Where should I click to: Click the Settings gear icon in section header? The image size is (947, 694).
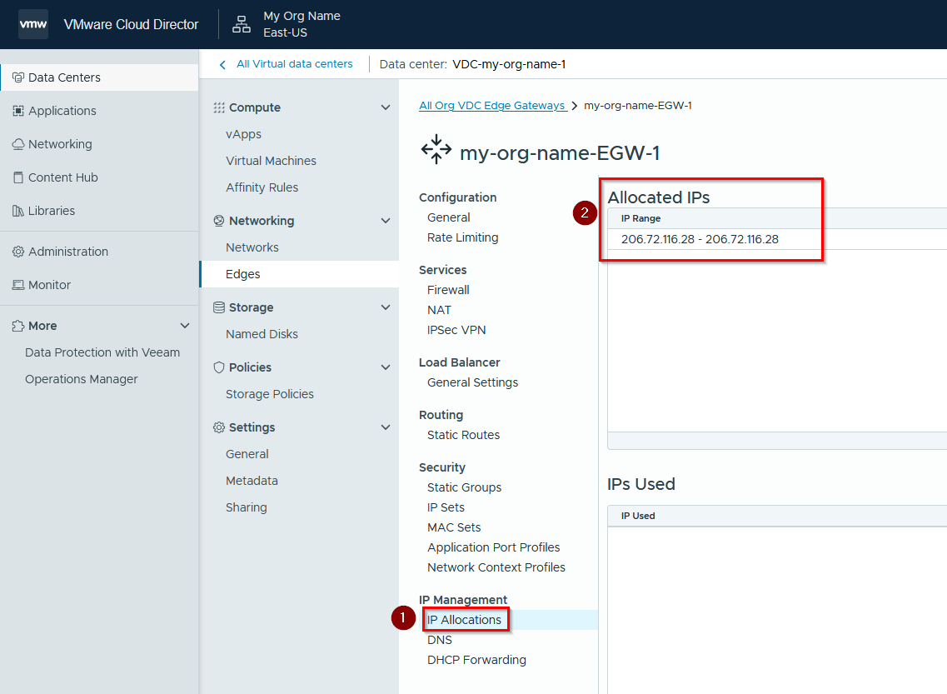(x=218, y=427)
